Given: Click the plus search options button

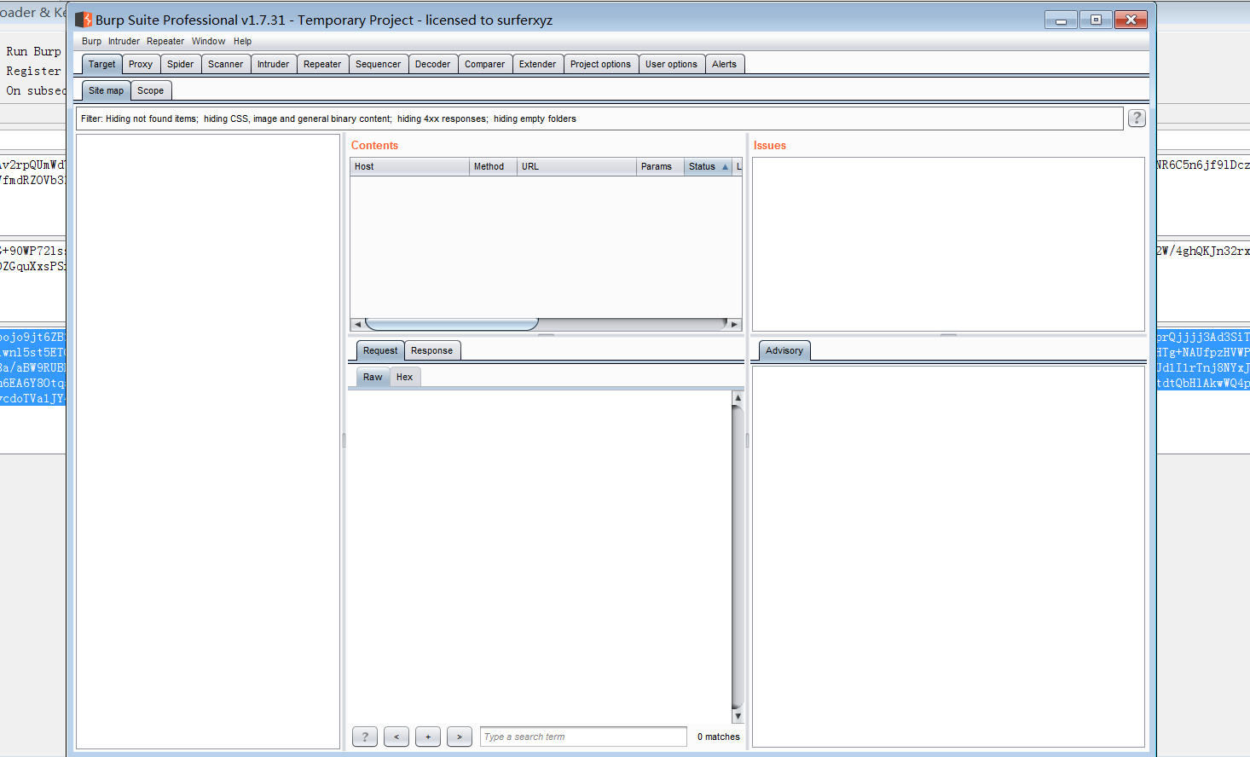Looking at the screenshot, I should point(428,737).
